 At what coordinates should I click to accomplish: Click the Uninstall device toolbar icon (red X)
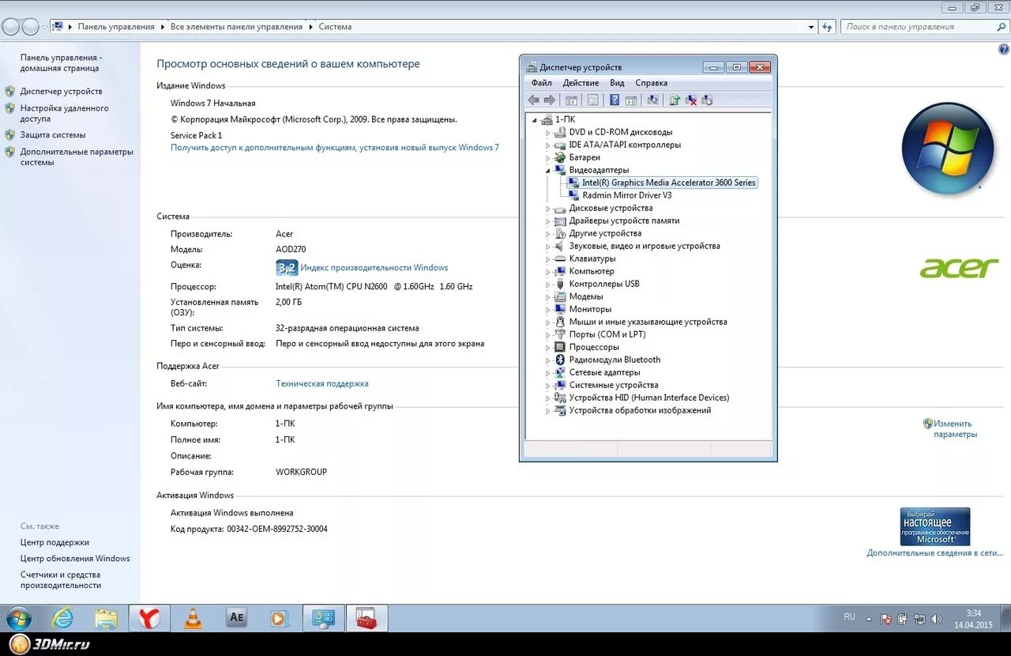tap(691, 100)
